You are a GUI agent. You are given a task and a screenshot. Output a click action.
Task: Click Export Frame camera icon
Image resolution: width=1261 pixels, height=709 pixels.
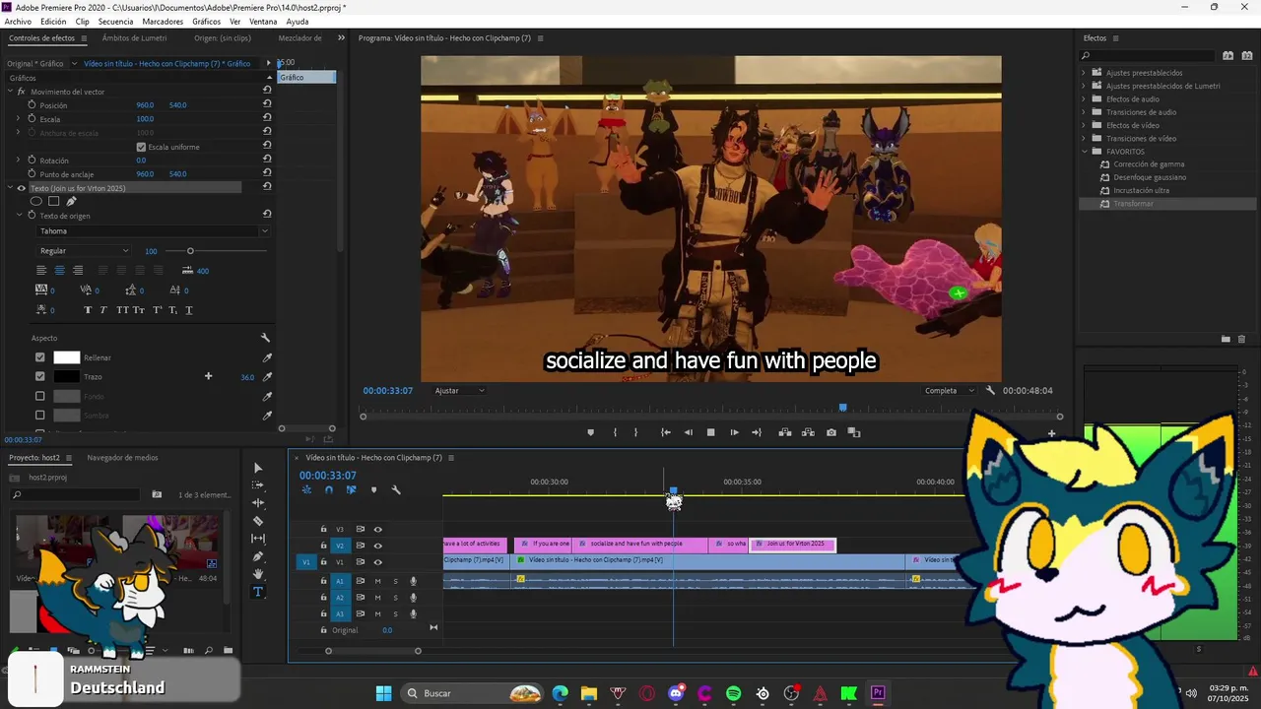831,432
